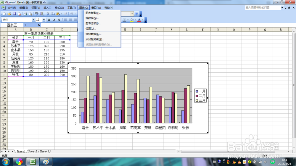Open the Borders dropdown arrow

coord(128,20)
